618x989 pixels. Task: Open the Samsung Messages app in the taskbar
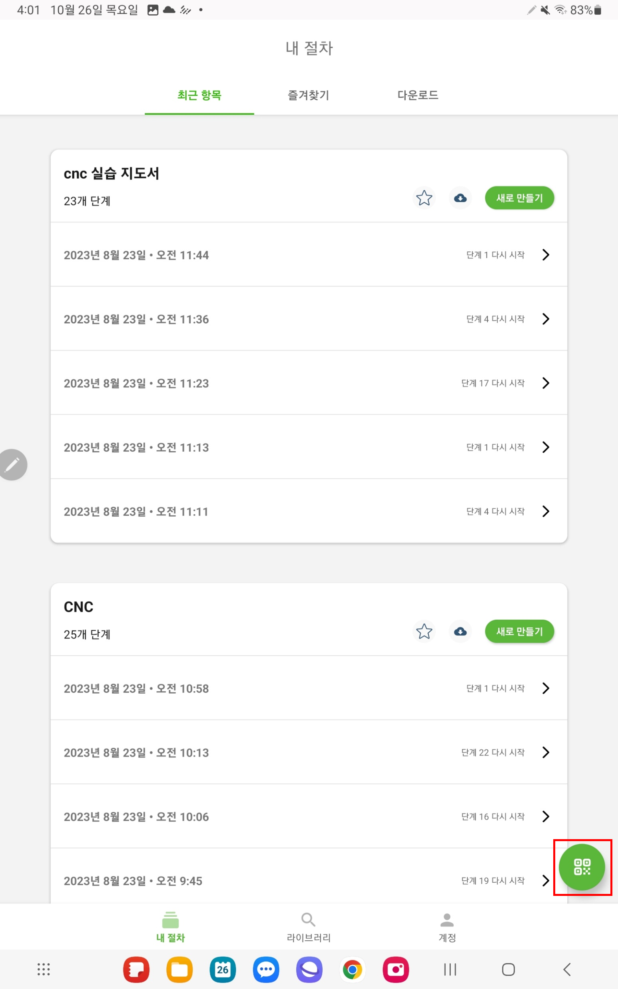pyautogui.click(x=266, y=969)
